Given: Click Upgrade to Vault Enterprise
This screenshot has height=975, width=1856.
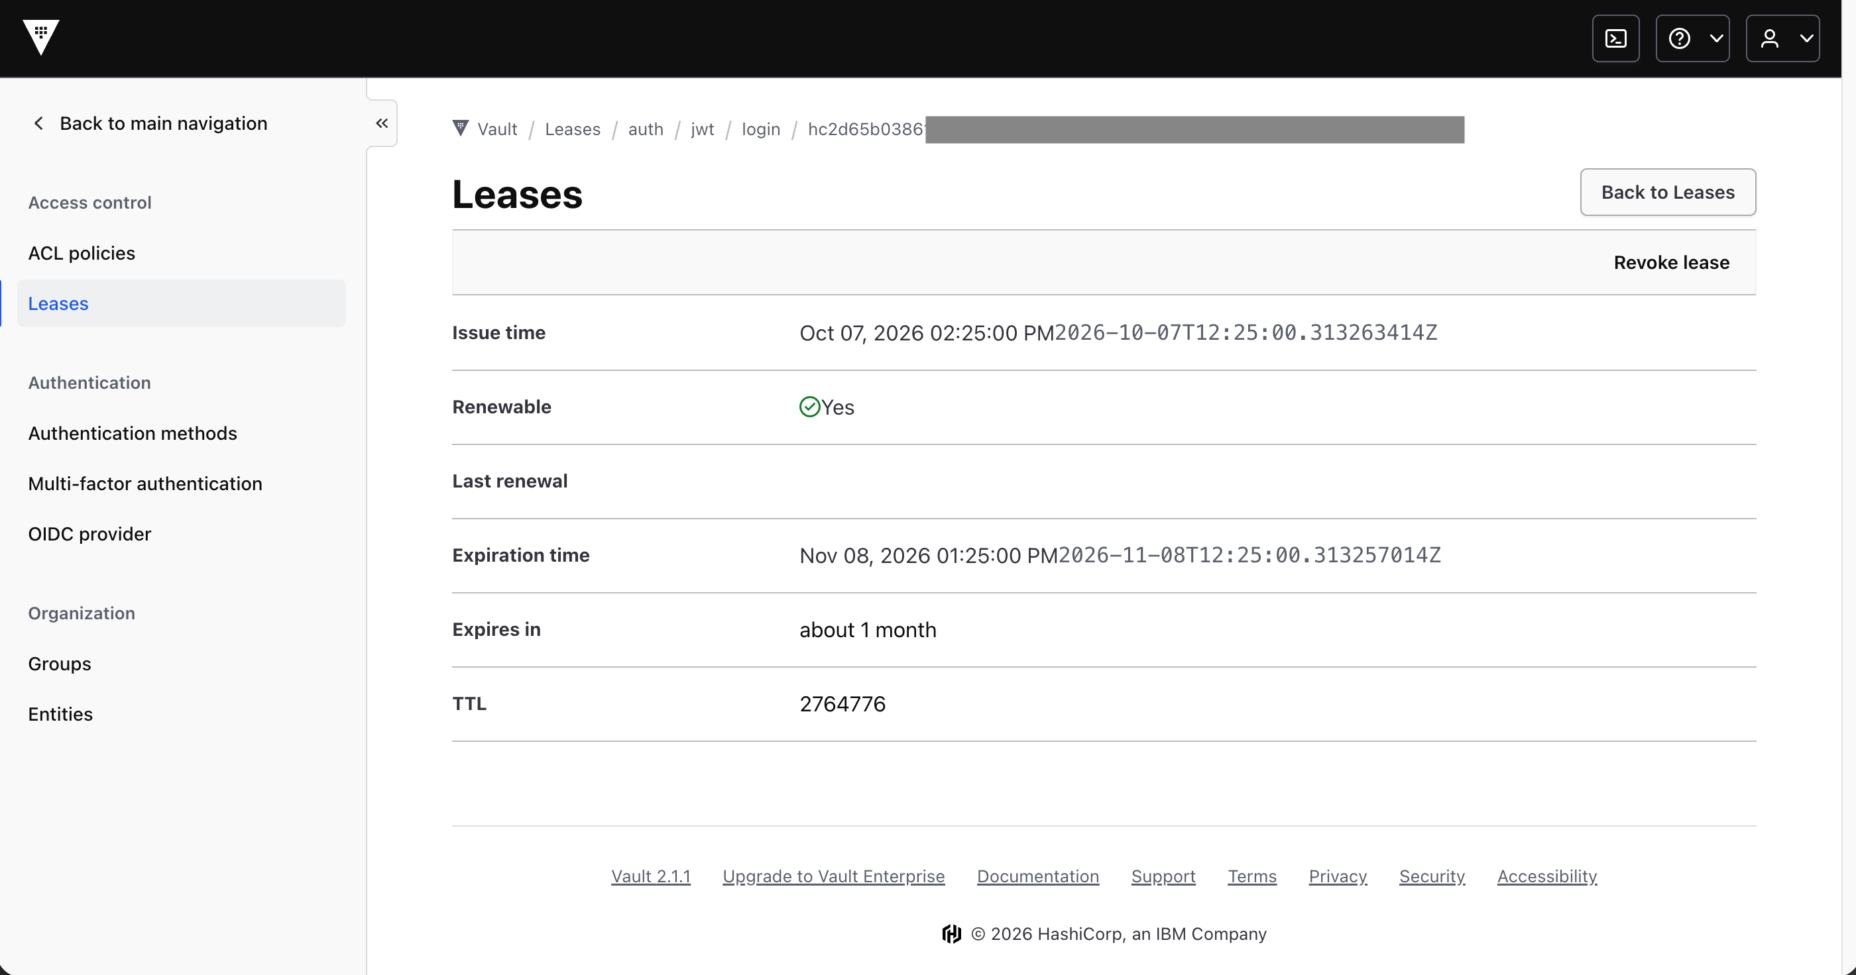Looking at the screenshot, I should [834, 876].
